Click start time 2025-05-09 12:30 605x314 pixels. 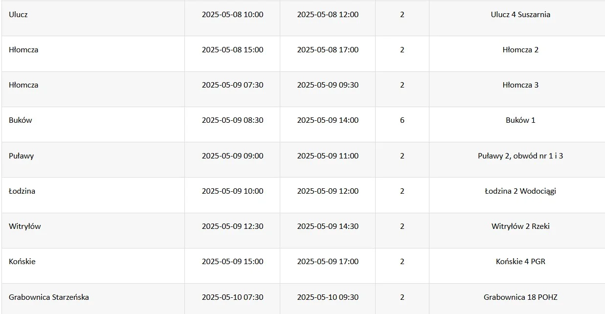[x=232, y=226]
